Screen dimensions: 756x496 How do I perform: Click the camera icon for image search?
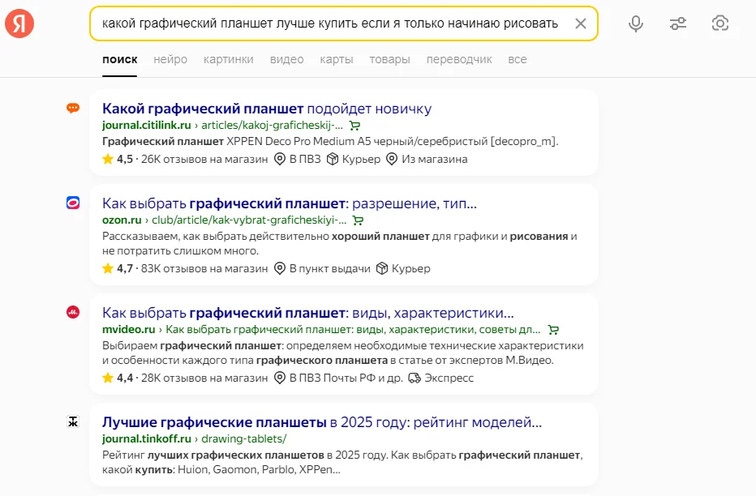[720, 24]
